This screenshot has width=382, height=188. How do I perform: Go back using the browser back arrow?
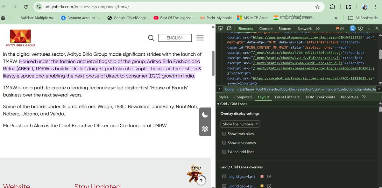(x=4, y=7)
